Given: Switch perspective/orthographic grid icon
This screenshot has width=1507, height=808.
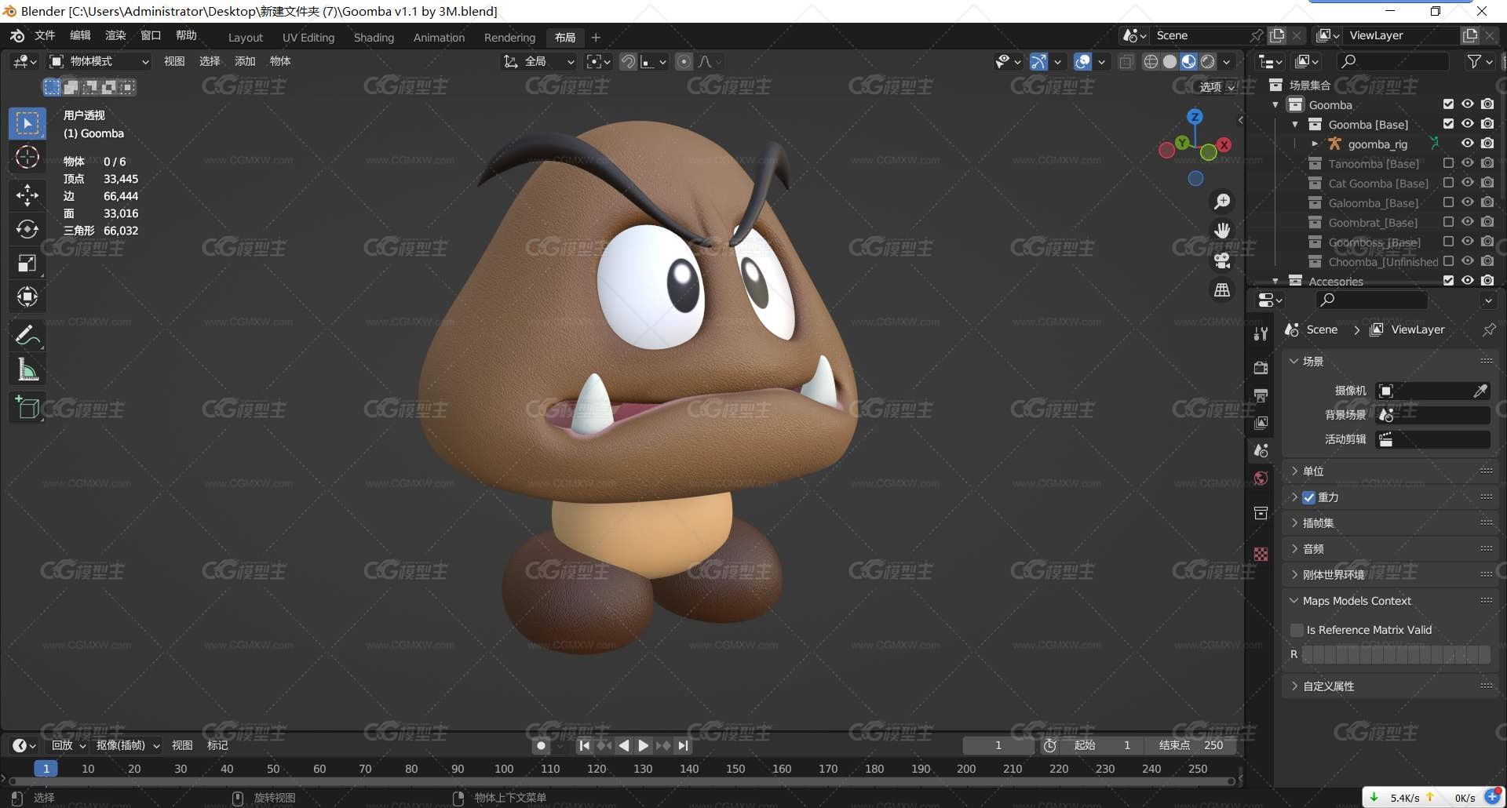Looking at the screenshot, I should click(x=1222, y=290).
